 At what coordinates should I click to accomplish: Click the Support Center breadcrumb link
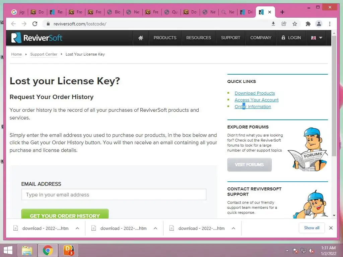point(44,54)
